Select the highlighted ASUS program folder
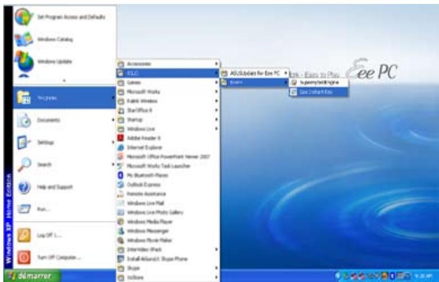 pos(168,73)
